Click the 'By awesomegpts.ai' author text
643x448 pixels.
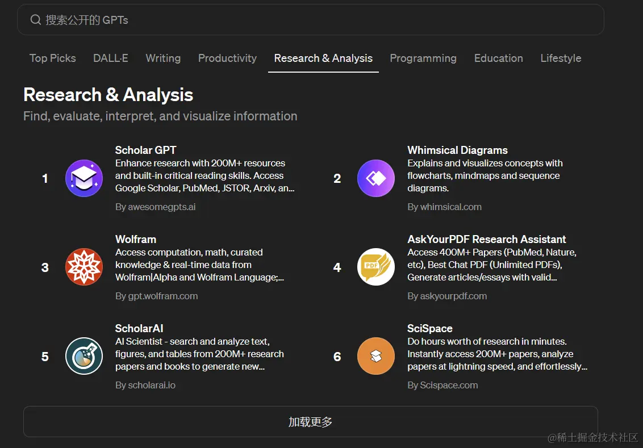click(x=156, y=207)
